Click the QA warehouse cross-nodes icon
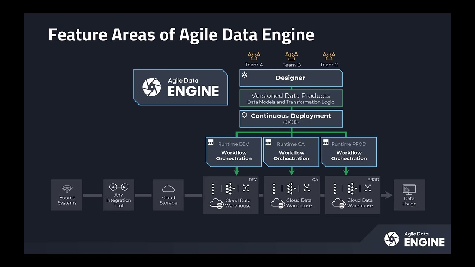Image resolution: width=475 pixels, height=267 pixels. coord(307,188)
